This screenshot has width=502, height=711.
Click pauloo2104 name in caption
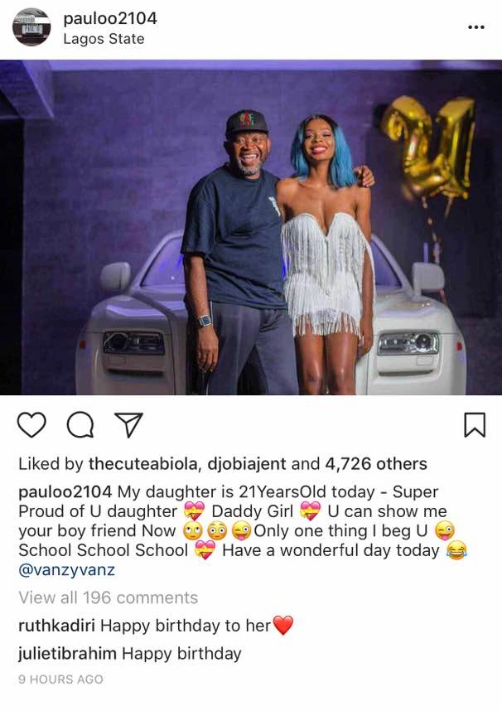(x=65, y=492)
